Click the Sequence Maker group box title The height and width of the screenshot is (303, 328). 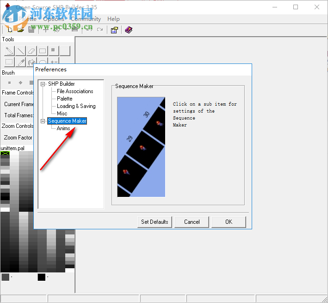[x=134, y=86]
